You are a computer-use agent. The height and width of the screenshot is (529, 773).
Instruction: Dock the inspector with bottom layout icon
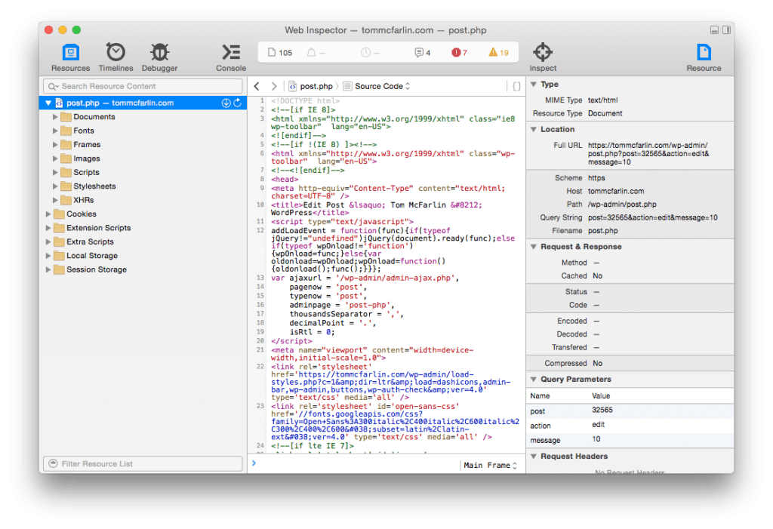pos(714,30)
